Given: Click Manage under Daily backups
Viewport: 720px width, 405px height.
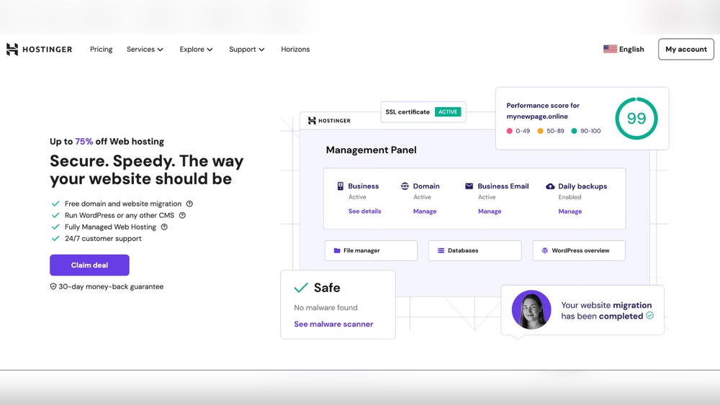Looking at the screenshot, I should coord(570,211).
